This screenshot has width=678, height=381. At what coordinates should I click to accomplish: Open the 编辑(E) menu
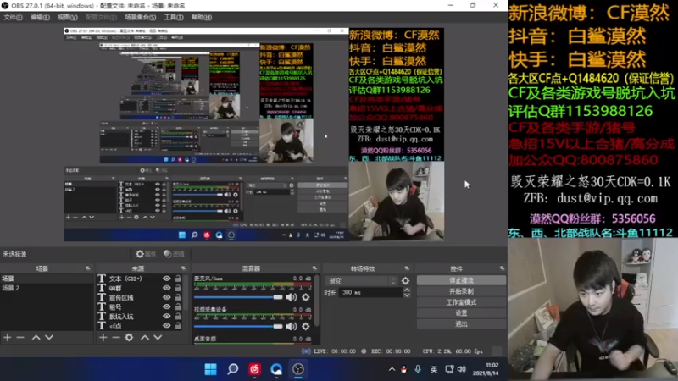tap(40, 17)
